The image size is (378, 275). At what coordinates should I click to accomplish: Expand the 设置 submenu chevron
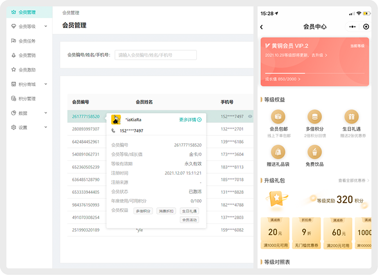46,127
